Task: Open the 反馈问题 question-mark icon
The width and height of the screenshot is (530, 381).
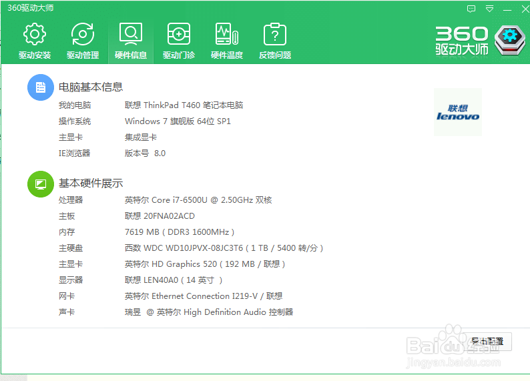Action: click(x=275, y=34)
